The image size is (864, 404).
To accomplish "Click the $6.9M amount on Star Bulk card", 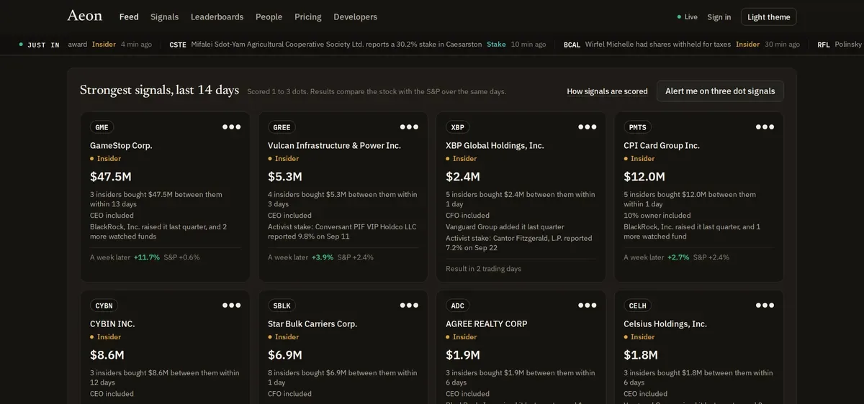I will click(285, 354).
